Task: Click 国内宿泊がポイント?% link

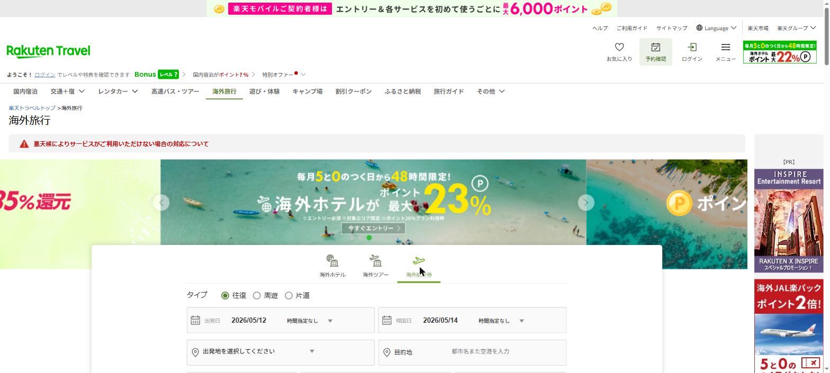Action: click(221, 75)
